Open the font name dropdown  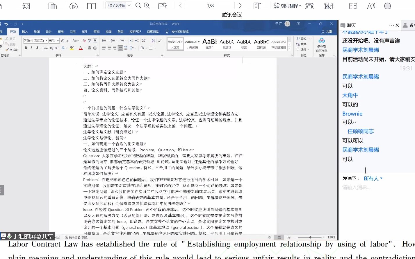pos(46,41)
